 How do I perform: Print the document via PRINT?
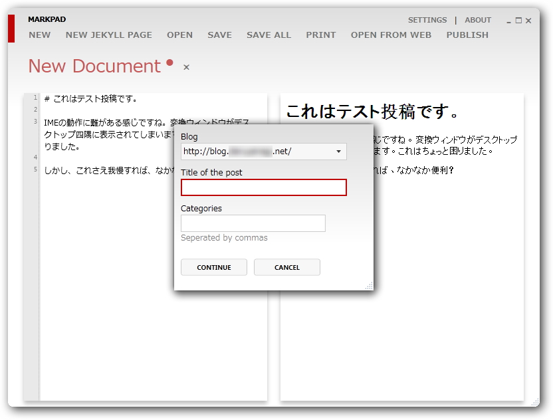coord(321,35)
